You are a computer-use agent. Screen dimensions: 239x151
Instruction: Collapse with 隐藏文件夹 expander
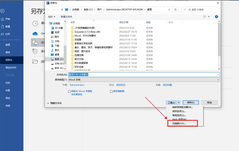54,103
